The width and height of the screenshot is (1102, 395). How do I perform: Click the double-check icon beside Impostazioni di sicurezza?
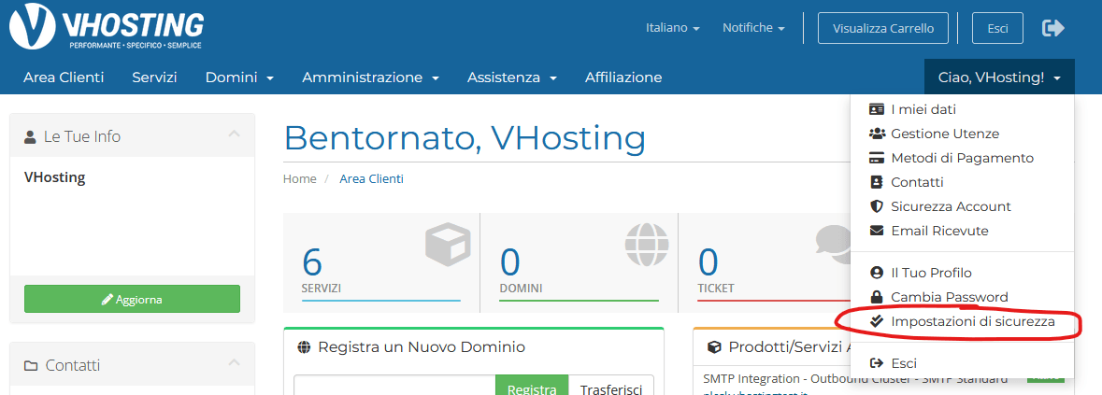click(x=876, y=321)
